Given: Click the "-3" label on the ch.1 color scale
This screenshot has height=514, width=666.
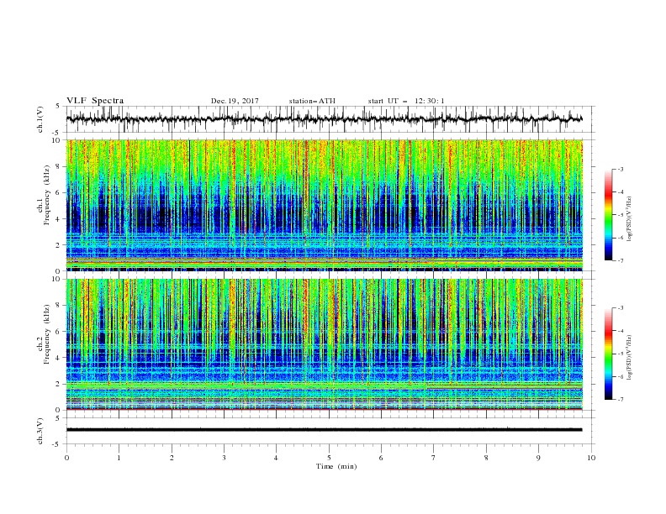Looking at the screenshot, I should (620, 169).
